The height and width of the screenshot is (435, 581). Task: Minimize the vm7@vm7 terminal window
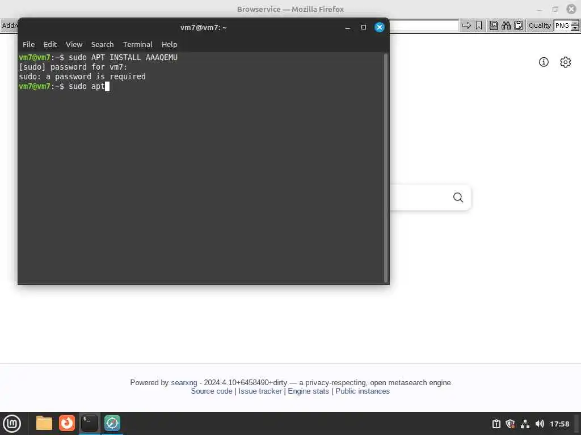click(348, 27)
